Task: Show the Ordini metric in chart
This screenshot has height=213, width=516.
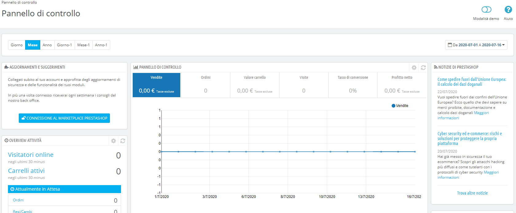Action: [x=206, y=85]
